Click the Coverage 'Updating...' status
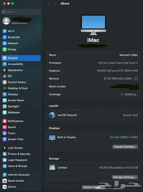The height and width of the screenshot is (192, 143). [129, 94]
